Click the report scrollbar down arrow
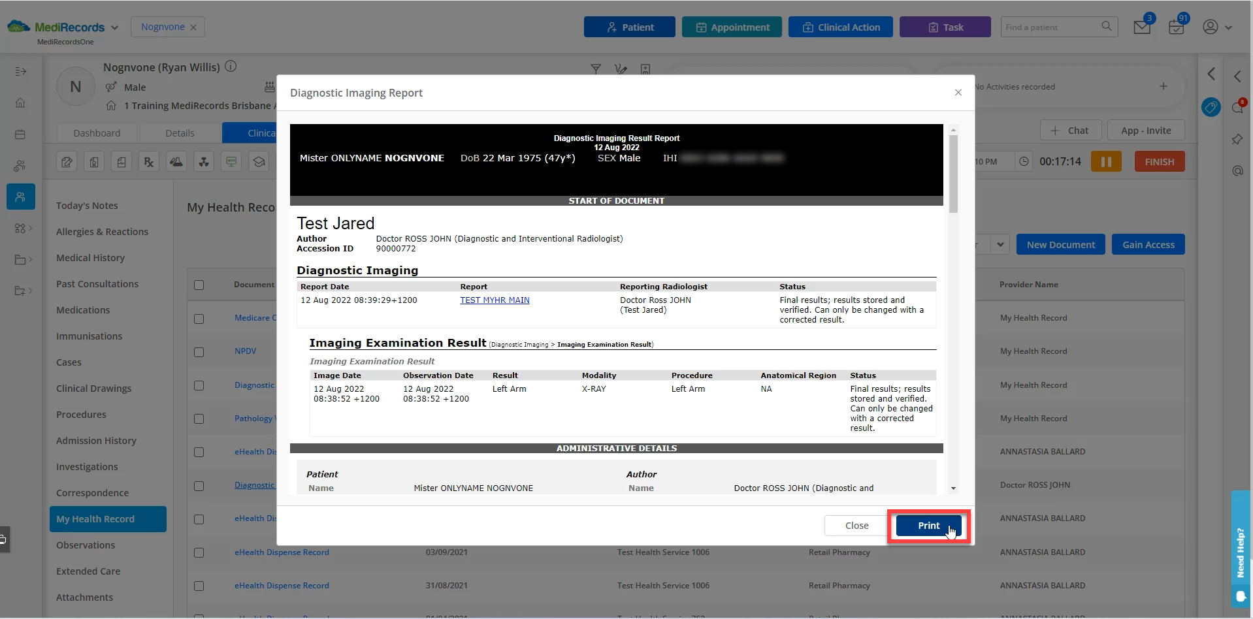 tap(954, 488)
